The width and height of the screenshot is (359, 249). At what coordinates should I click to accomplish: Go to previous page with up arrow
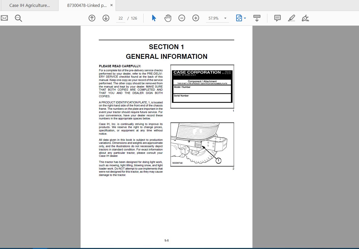pos(92,18)
